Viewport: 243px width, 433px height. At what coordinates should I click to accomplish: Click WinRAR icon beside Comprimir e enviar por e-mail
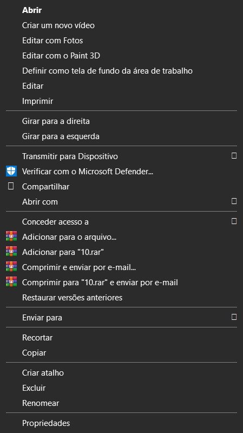pyautogui.click(x=11, y=267)
